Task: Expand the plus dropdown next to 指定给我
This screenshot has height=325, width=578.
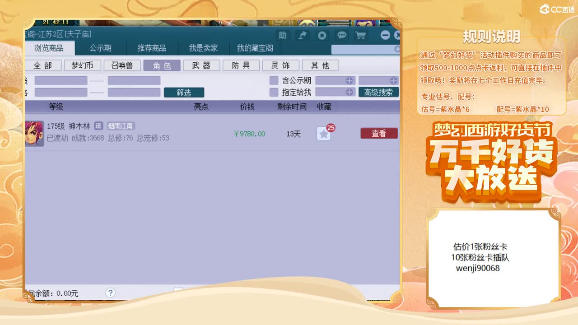Action: [349, 92]
